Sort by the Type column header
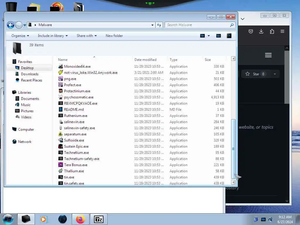The width and height of the screenshot is (300, 225). (173, 60)
